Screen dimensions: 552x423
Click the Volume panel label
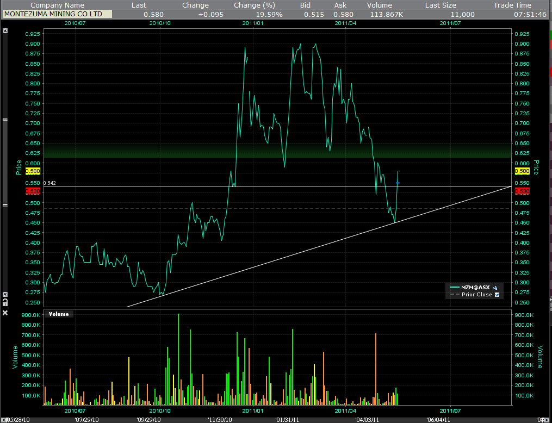59,314
